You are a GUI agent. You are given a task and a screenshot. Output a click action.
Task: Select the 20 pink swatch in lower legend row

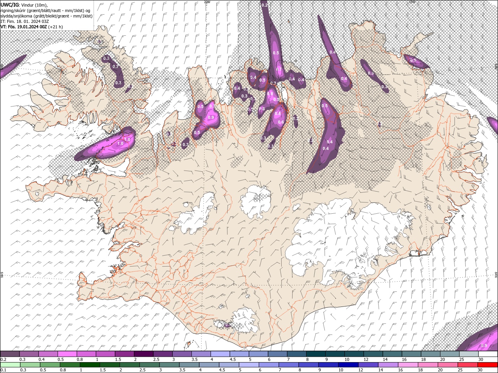[447, 365]
